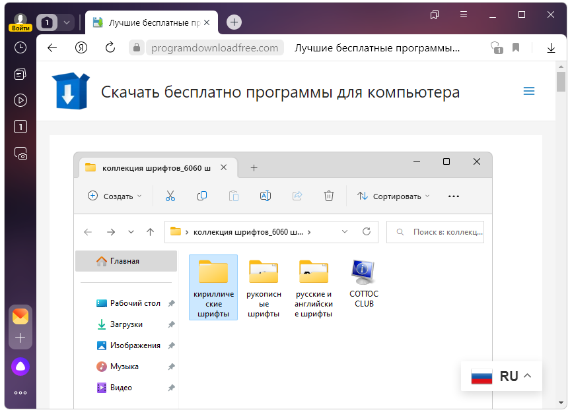Bookmark this page
The height and width of the screenshot is (412, 570).
pyautogui.click(x=516, y=47)
